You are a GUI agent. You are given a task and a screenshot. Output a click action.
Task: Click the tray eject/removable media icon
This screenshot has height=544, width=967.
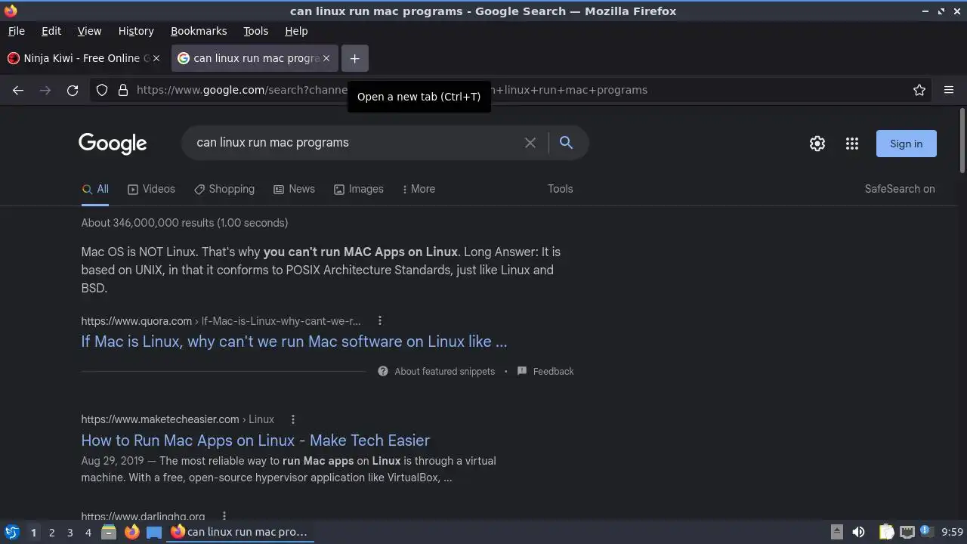click(836, 532)
